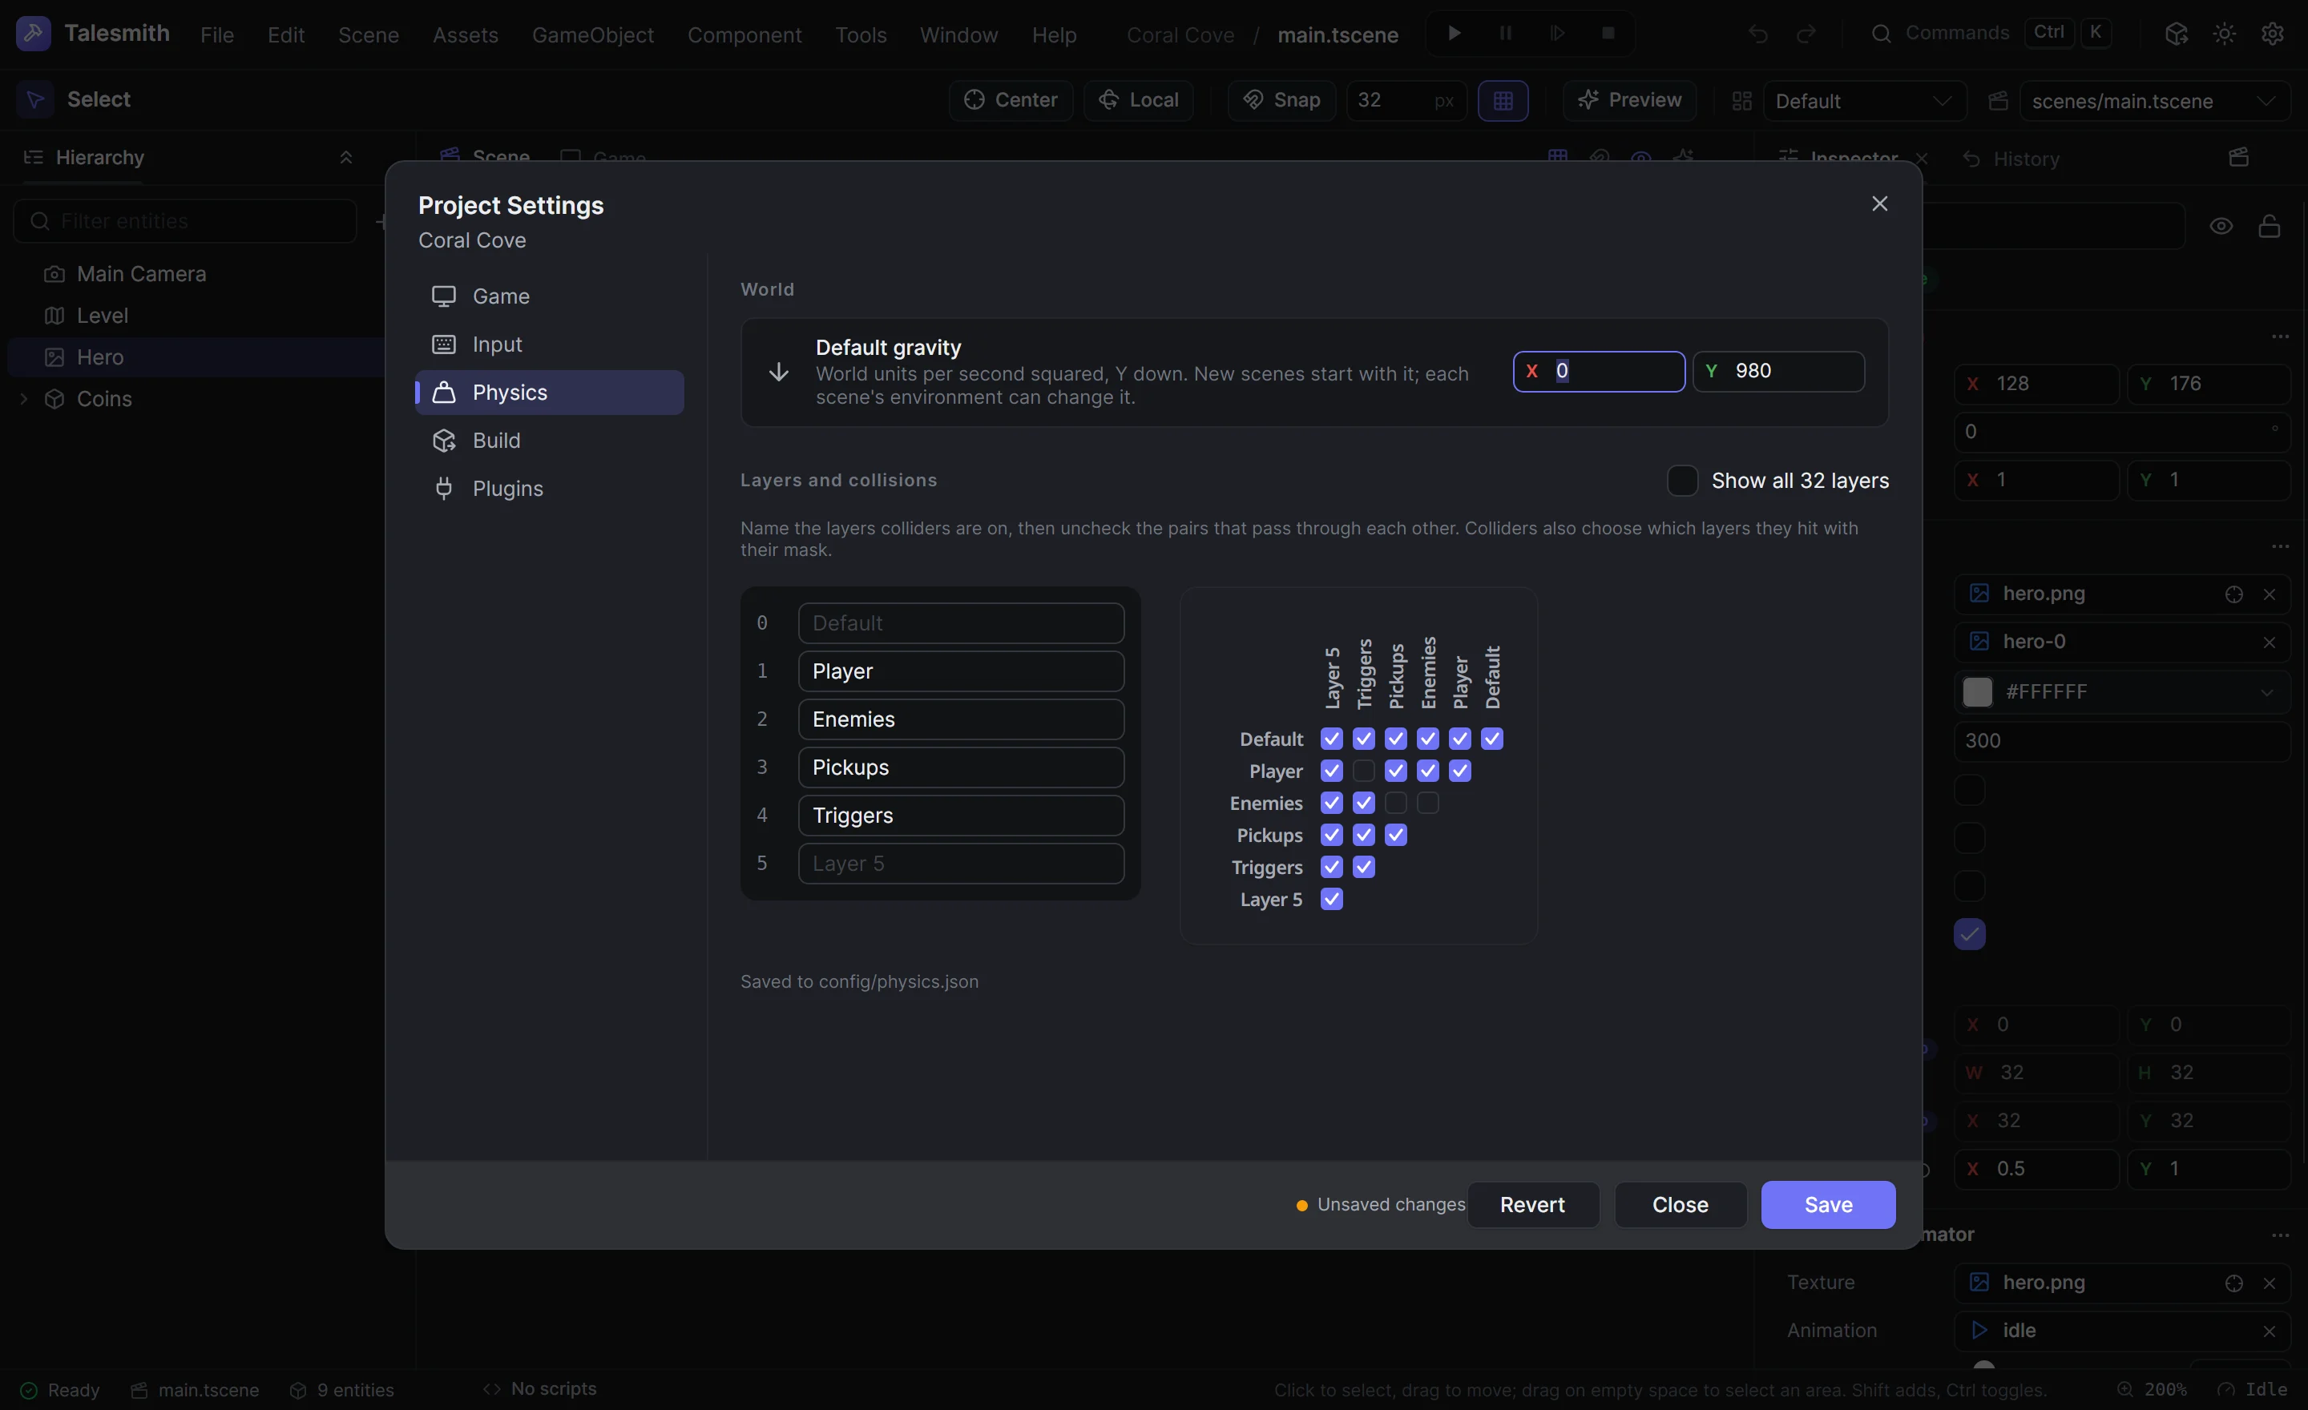
Task: Open the GameObject menu
Action: point(593,34)
